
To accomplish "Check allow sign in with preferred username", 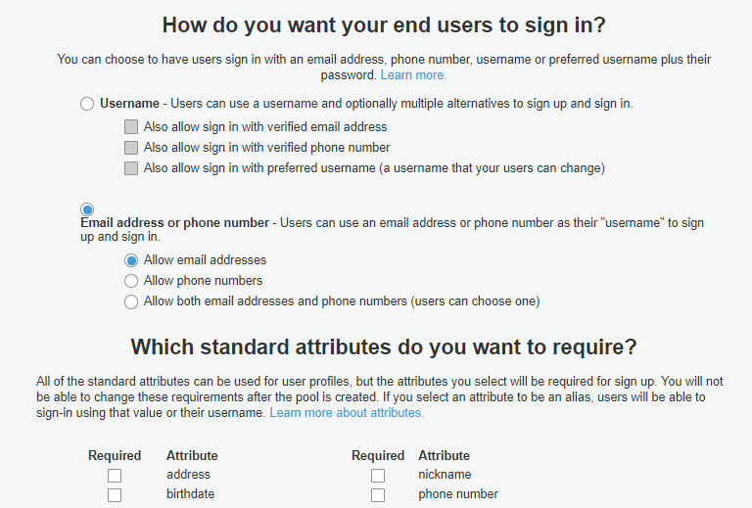I will (131, 168).
